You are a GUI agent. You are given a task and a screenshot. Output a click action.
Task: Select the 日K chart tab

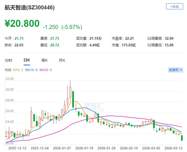tap(27, 60)
